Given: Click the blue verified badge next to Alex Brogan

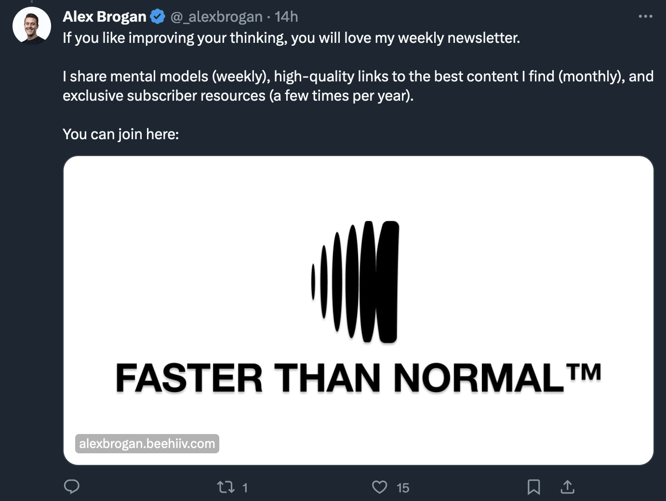Looking at the screenshot, I should [155, 16].
